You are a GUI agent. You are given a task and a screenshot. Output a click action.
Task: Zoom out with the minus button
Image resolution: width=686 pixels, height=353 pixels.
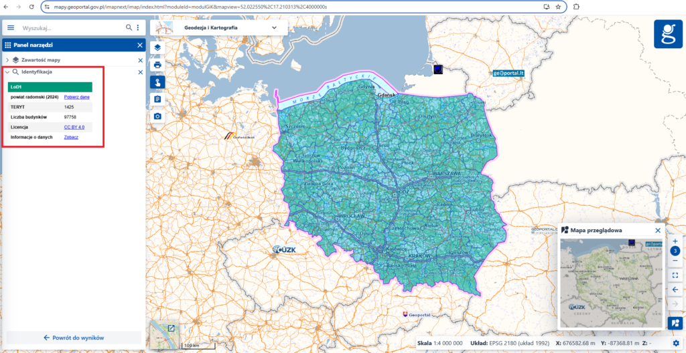click(675, 260)
